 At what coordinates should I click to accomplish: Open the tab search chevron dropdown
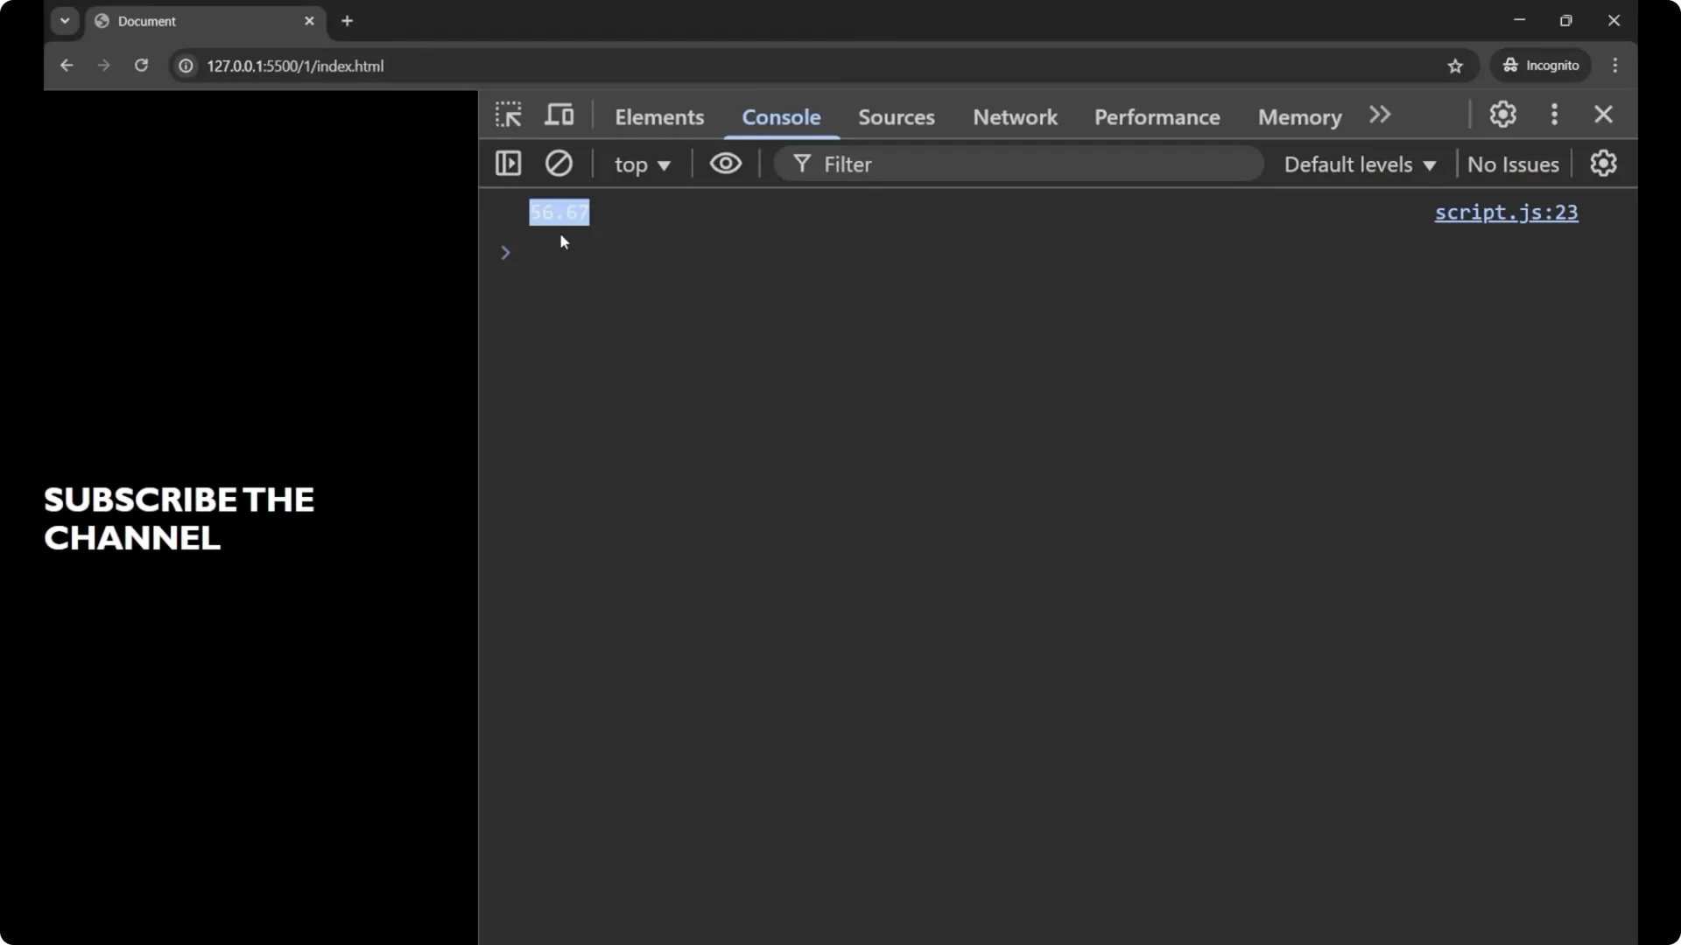click(64, 20)
